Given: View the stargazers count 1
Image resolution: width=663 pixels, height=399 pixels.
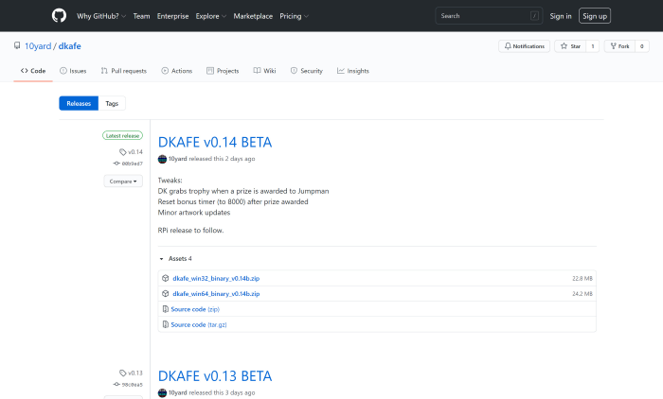Looking at the screenshot, I should pyautogui.click(x=592, y=46).
